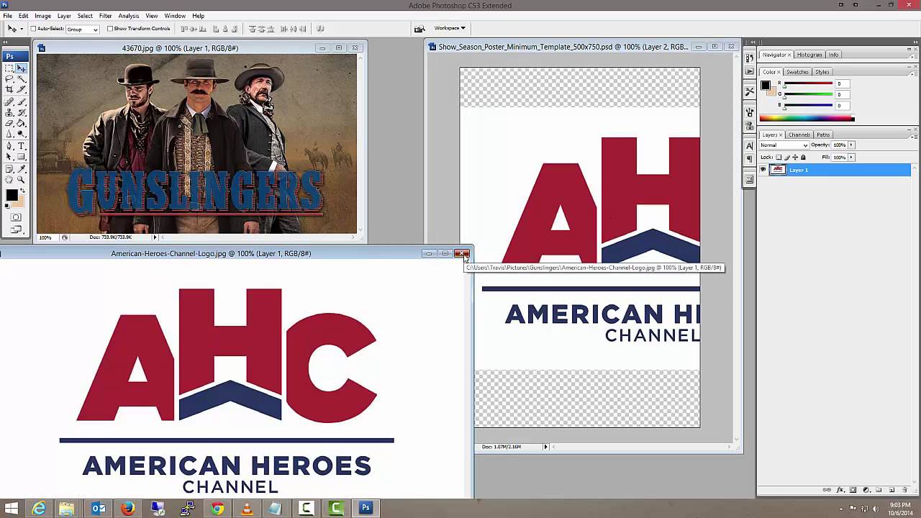Image resolution: width=921 pixels, height=518 pixels.
Task: Select the Paint Bucket tool
Action: [x=22, y=122]
